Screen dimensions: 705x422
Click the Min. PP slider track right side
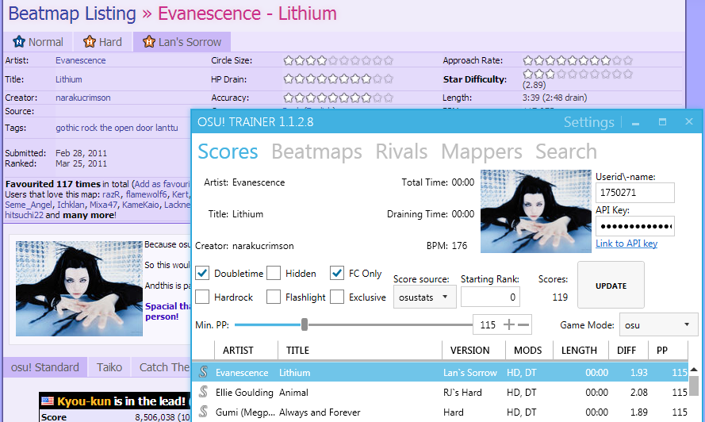389,324
